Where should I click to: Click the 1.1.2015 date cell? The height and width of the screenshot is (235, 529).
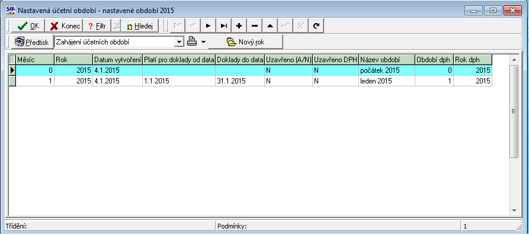click(x=179, y=81)
